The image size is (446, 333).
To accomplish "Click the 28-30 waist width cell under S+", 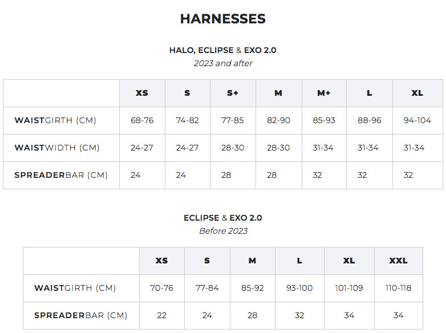I will point(233,148).
